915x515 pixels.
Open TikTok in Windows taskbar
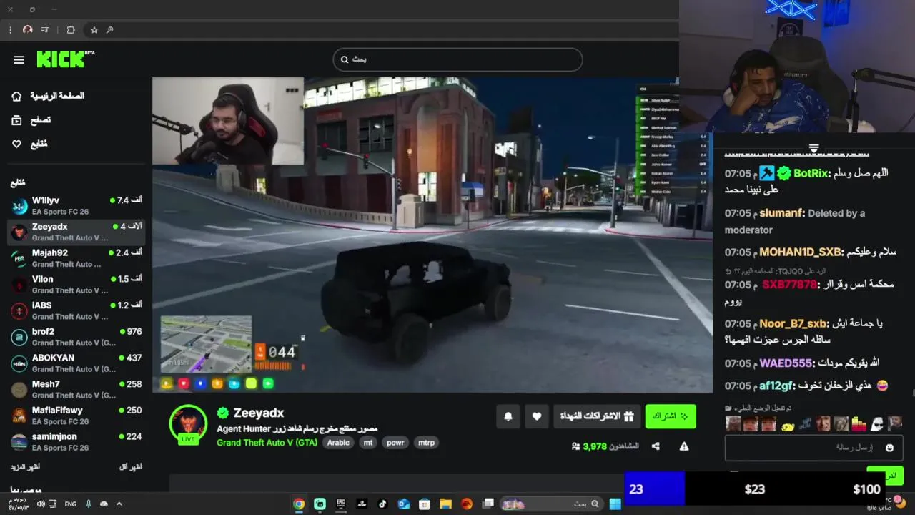tap(382, 504)
